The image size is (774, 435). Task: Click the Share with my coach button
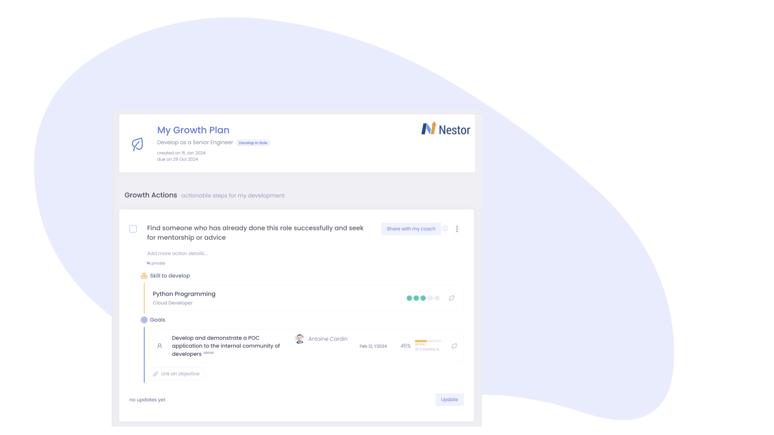411,228
